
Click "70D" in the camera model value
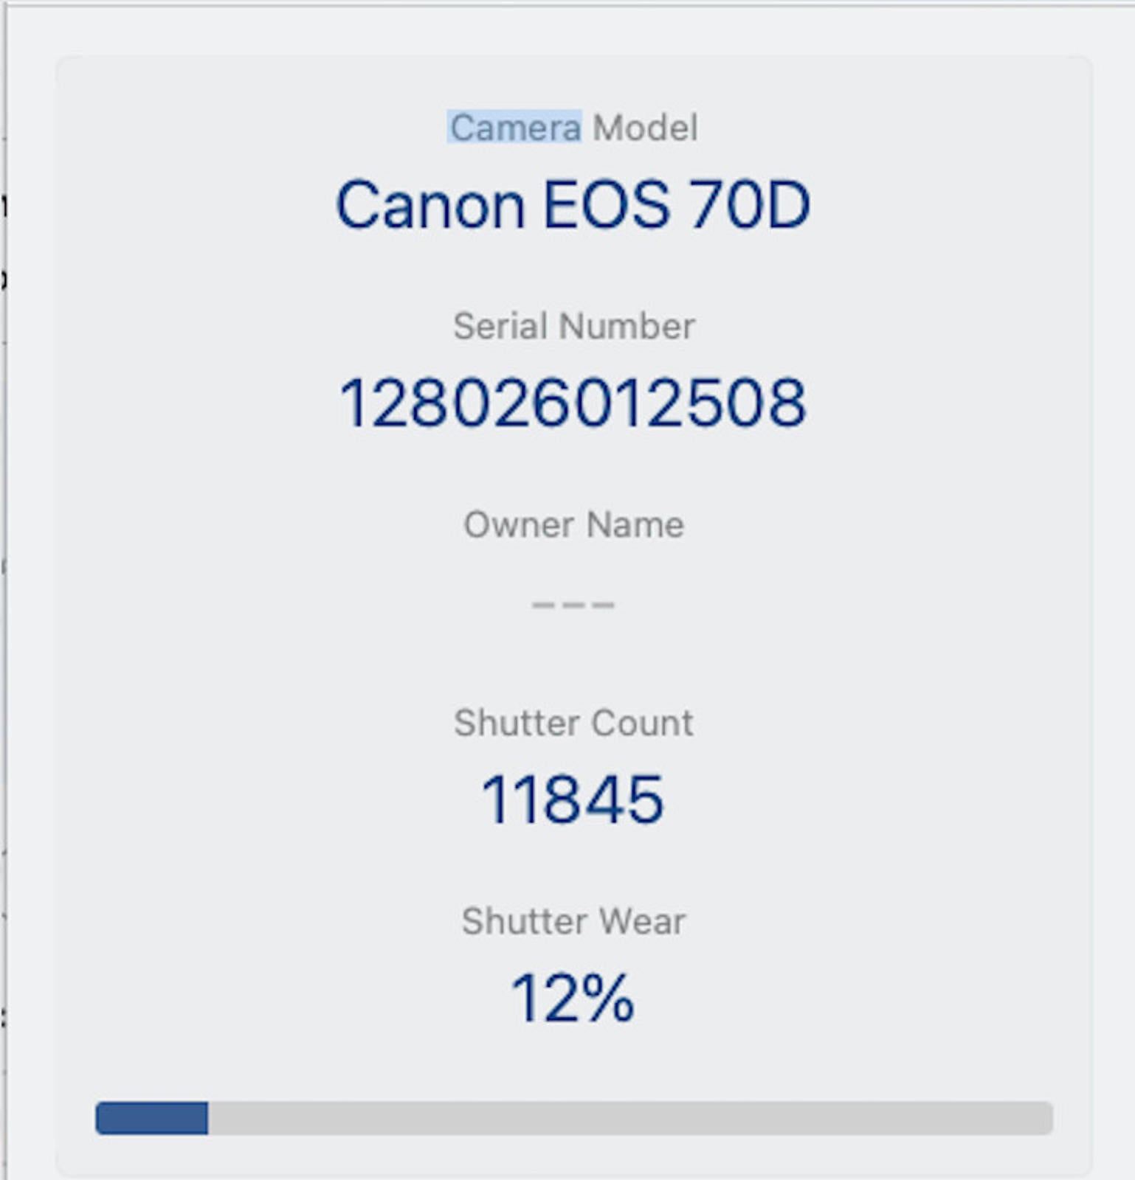(749, 205)
